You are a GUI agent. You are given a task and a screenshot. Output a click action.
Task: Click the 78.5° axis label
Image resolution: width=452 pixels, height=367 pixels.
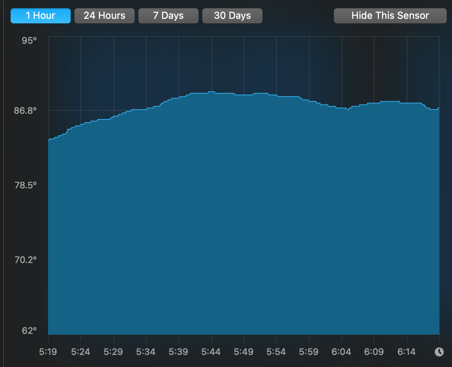[26, 185]
